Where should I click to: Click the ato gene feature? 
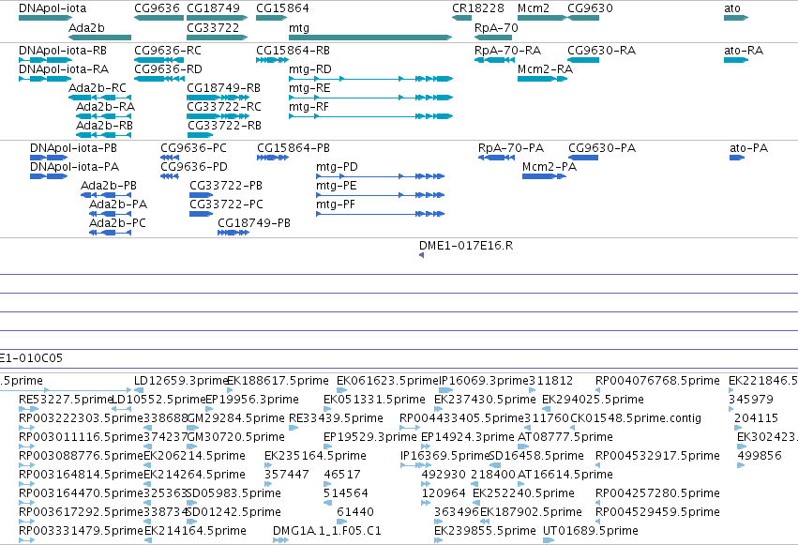pos(736,18)
